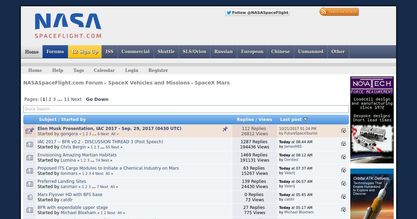This screenshot has height=219, width=417.
Task: Sort by Subject column header
Action: [48, 119]
